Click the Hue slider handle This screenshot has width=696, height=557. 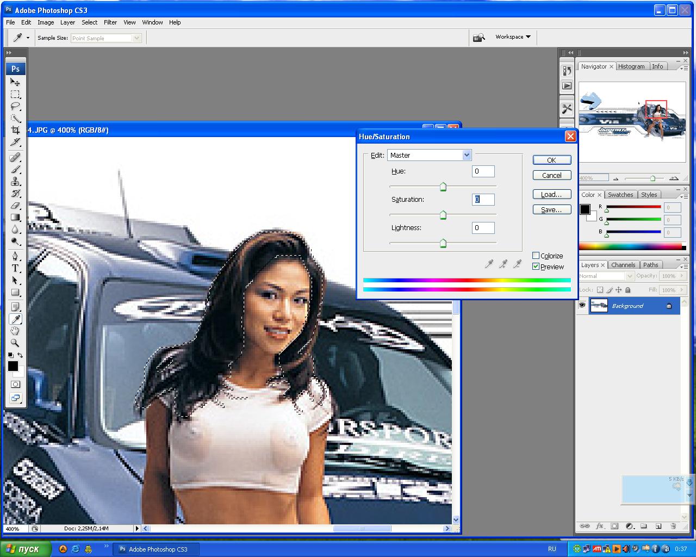coord(443,187)
